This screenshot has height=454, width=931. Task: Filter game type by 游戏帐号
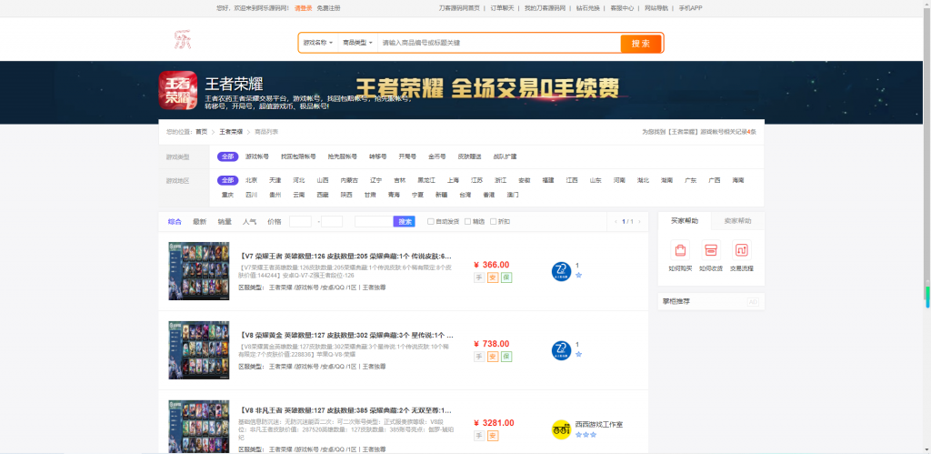pos(257,156)
